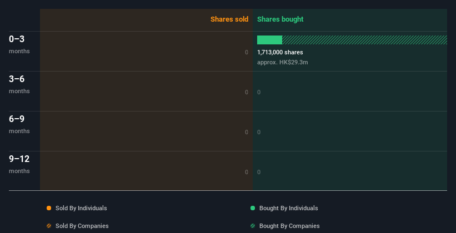Screen dimensions: 456x233
Task: Click the striped Sold By Companies legend icon
Action: (x=49, y=226)
